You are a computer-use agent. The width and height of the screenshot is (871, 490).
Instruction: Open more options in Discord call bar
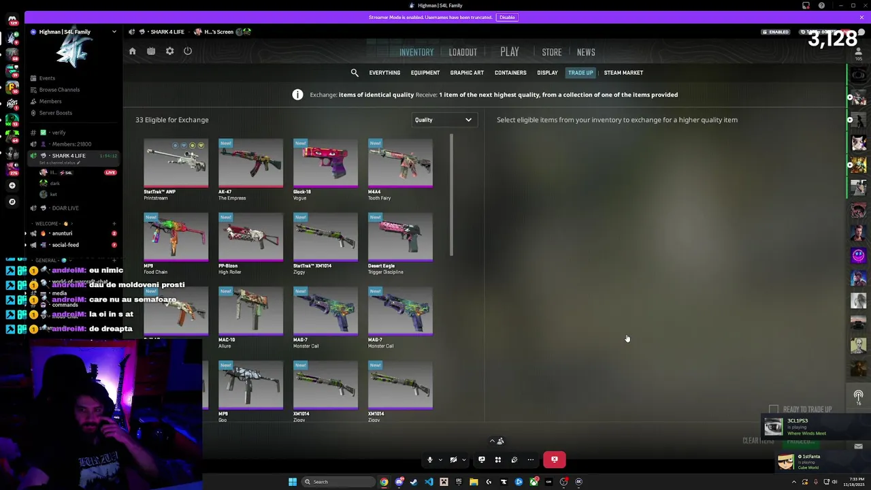tap(531, 460)
